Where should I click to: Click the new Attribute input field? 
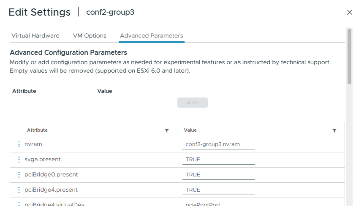tap(47, 102)
